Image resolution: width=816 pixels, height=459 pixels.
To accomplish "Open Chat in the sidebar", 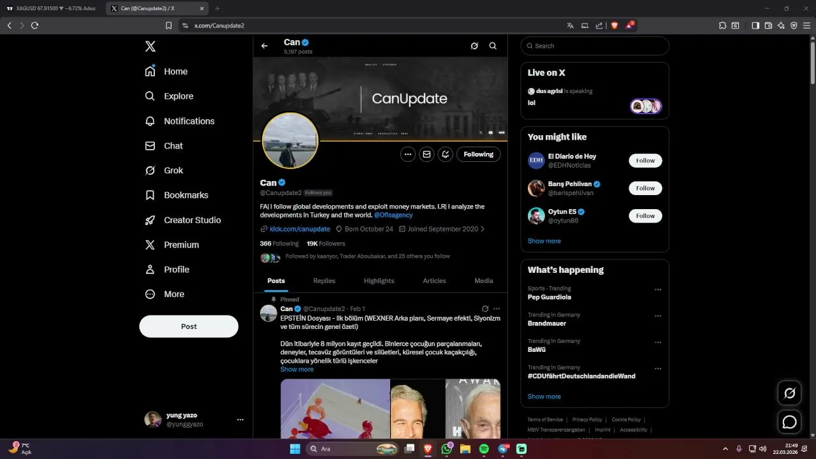I will click(x=164, y=146).
